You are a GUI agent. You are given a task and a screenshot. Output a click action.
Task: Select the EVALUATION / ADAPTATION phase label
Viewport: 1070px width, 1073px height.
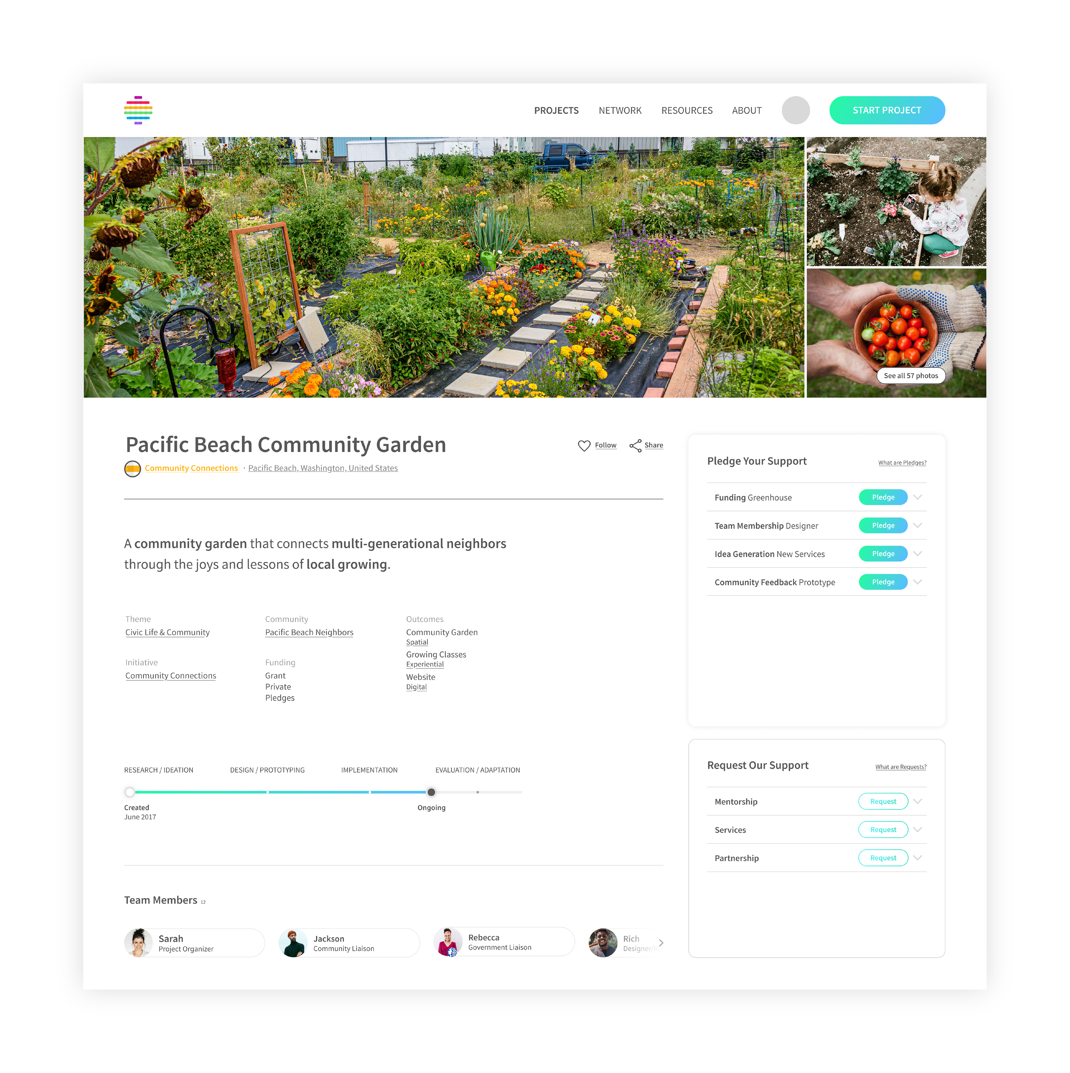pos(478,770)
